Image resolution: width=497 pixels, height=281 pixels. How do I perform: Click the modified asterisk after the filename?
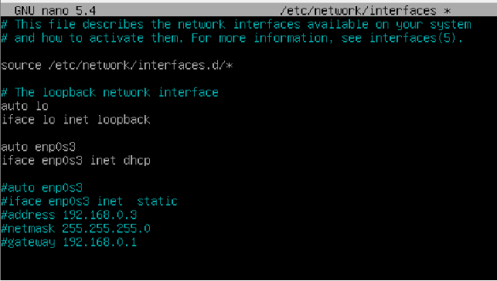(447, 12)
